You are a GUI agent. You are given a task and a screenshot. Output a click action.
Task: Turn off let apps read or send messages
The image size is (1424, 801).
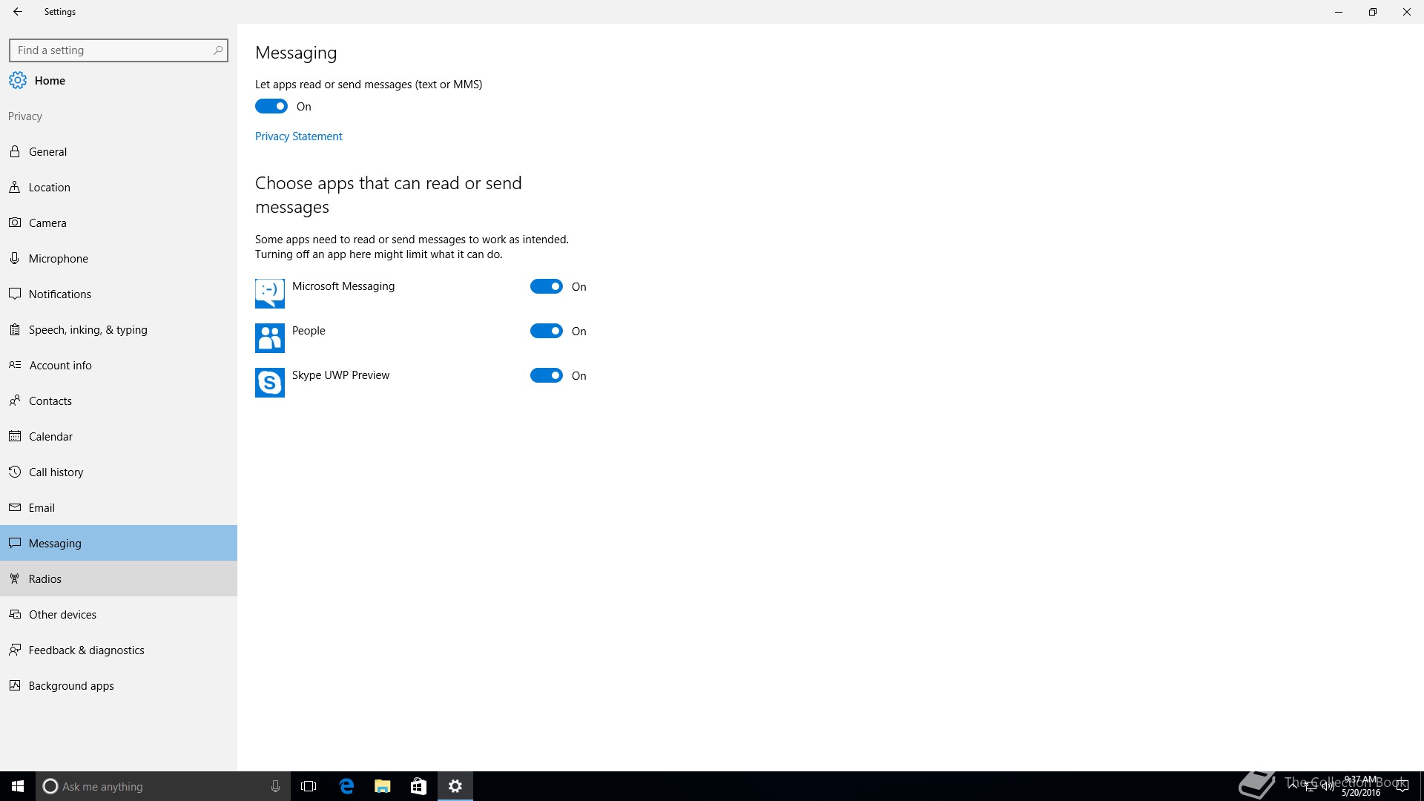point(271,106)
